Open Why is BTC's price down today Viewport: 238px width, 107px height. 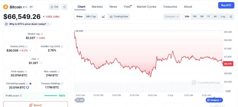coord(27,24)
